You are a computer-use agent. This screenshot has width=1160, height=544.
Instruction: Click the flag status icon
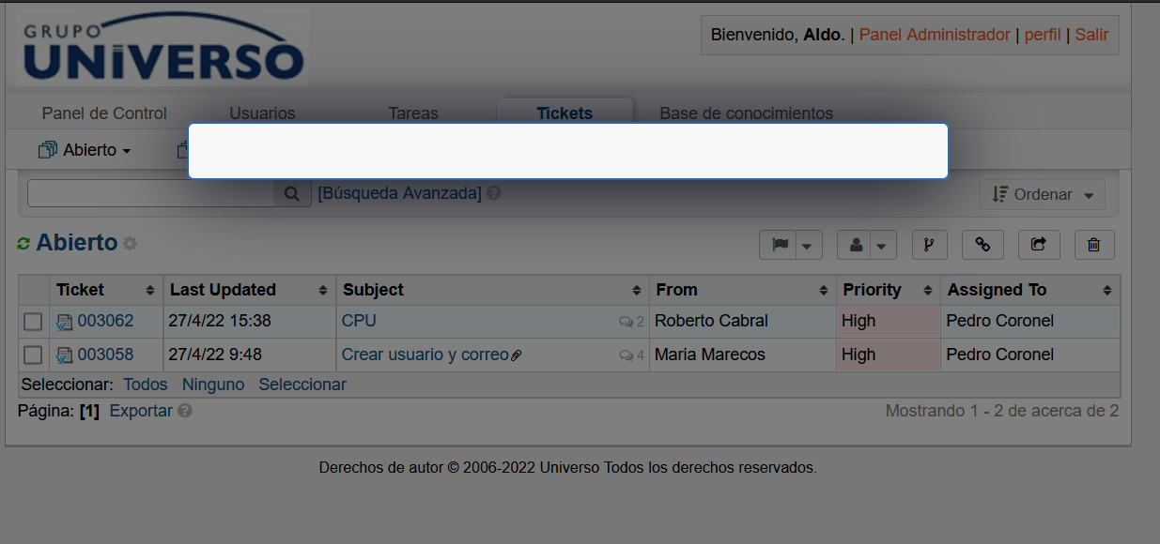coord(780,245)
